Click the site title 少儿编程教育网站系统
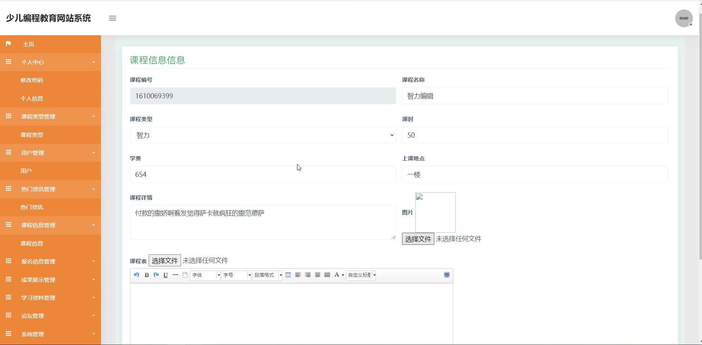The width and height of the screenshot is (702, 345). (48, 18)
